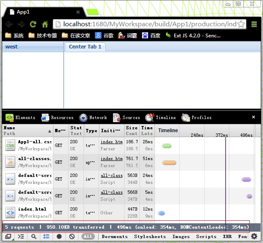Open the 词霸 bookmark
Screen dimensions: 263x243
pyautogui.click(x=127, y=36)
